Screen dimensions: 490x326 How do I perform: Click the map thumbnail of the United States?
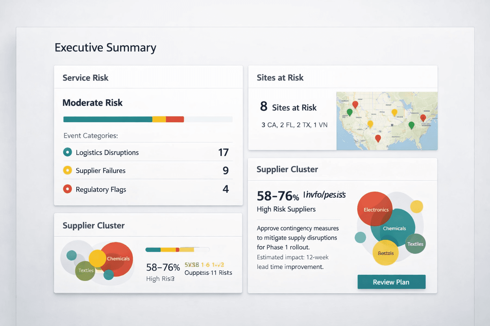click(x=387, y=120)
